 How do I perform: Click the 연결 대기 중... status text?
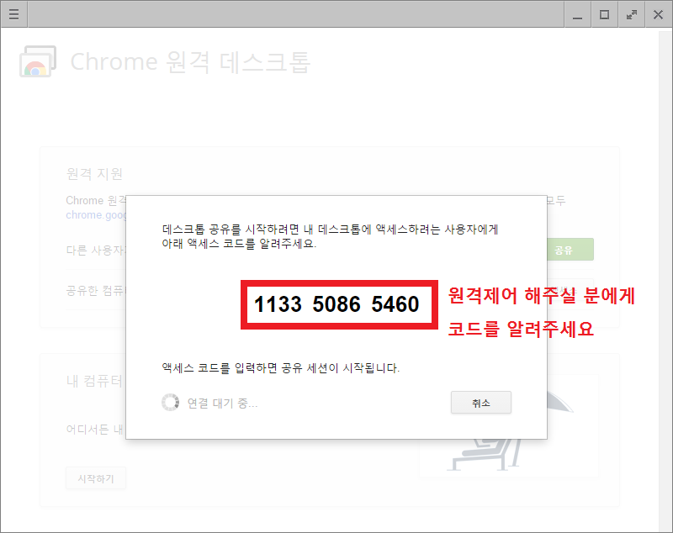point(222,403)
